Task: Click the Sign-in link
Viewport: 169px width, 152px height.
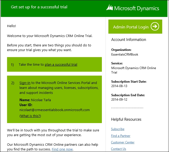Action: coord(25,83)
